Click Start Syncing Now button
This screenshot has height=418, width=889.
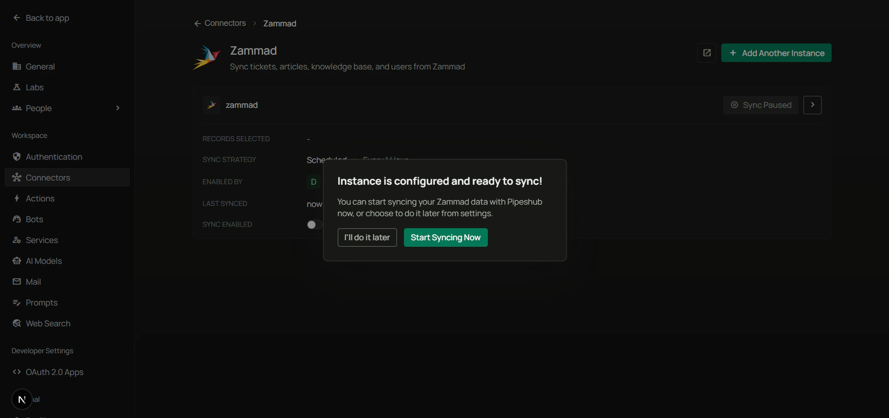pos(446,237)
